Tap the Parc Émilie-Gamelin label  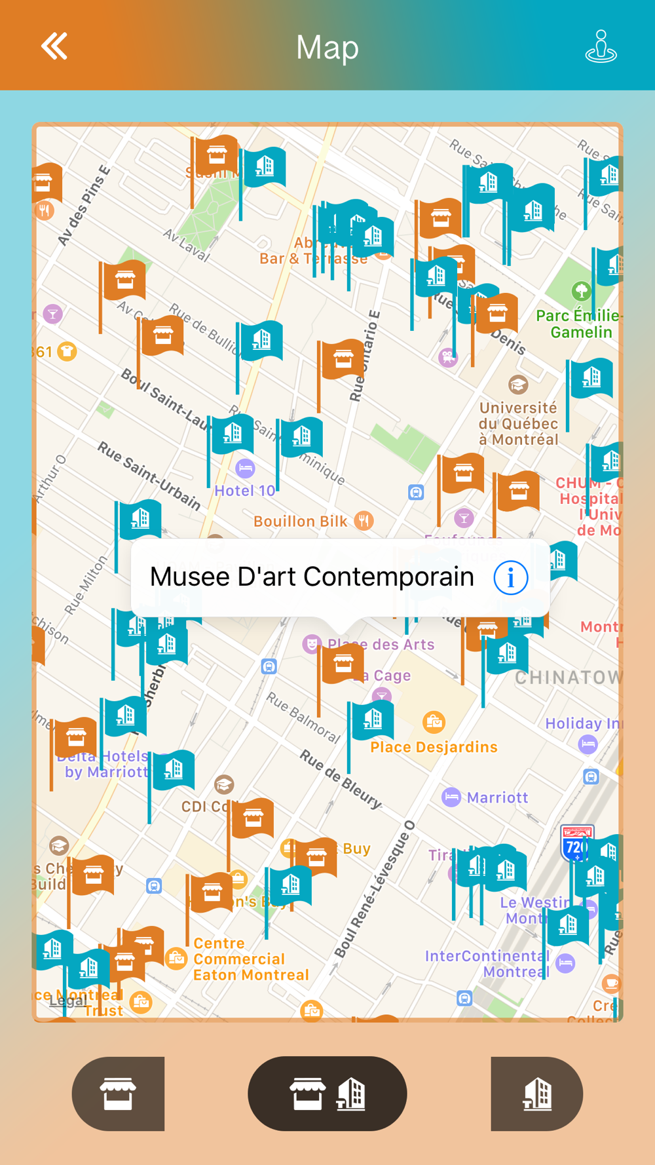[x=580, y=324]
